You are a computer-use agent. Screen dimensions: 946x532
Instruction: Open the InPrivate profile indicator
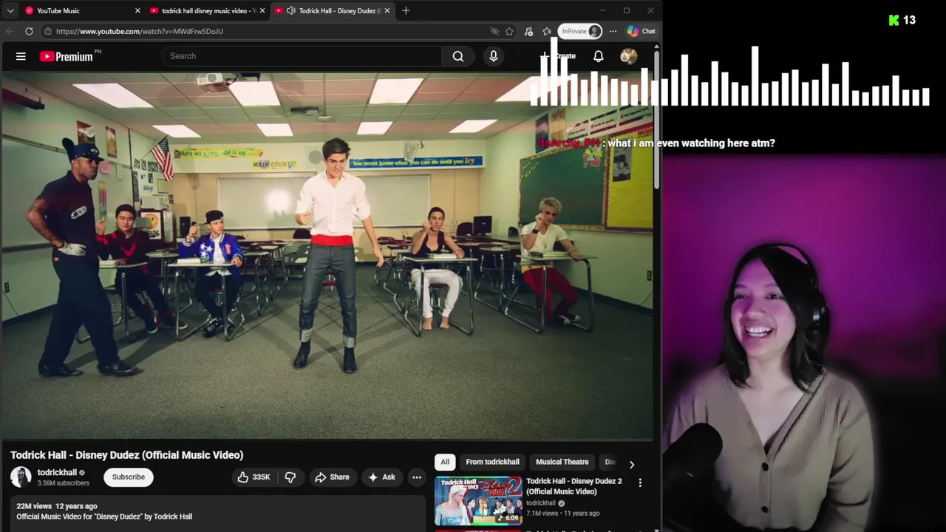(581, 31)
